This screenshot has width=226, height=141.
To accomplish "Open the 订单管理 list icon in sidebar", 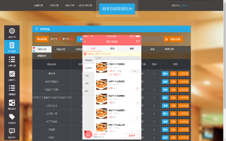I will 12,60.
